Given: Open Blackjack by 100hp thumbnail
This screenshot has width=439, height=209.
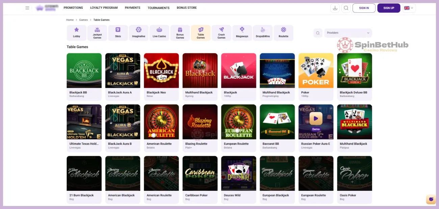Looking at the screenshot, I should coord(238,70).
